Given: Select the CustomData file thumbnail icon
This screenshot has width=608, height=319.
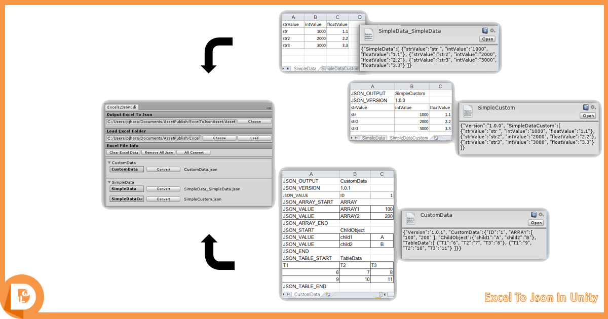Looking at the screenshot, I should click(411, 218).
